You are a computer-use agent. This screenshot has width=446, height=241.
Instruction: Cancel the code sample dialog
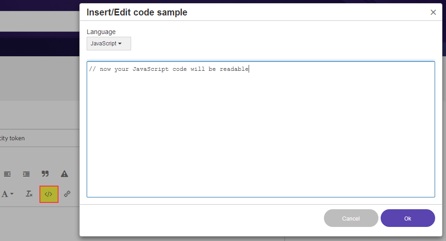click(x=351, y=218)
